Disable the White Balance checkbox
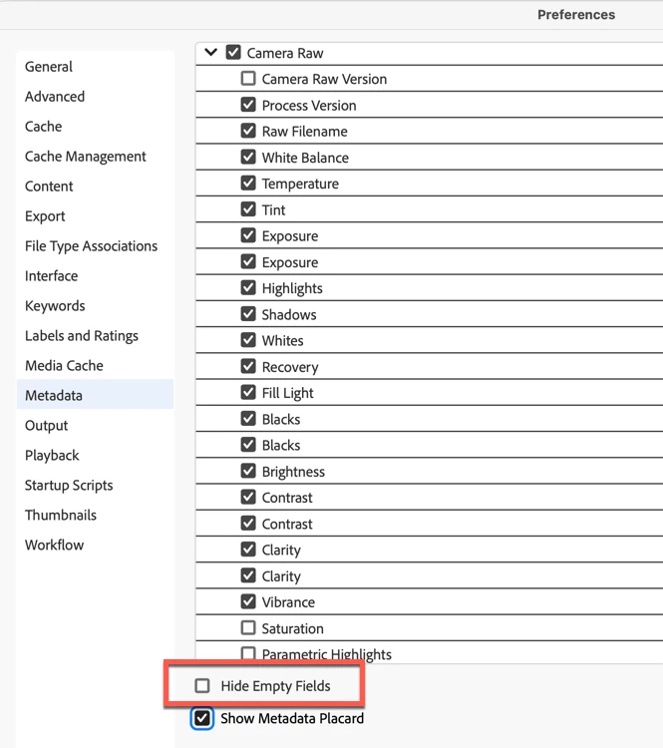The image size is (663, 748). [248, 157]
